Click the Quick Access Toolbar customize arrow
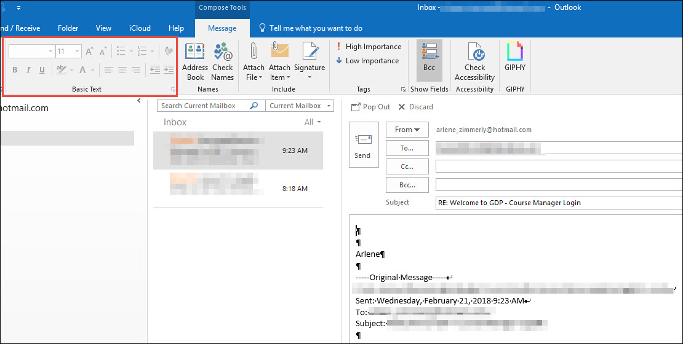 point(18,8)
